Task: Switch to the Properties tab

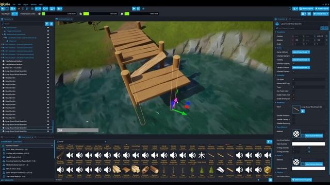Action: [x=281, y=19]
